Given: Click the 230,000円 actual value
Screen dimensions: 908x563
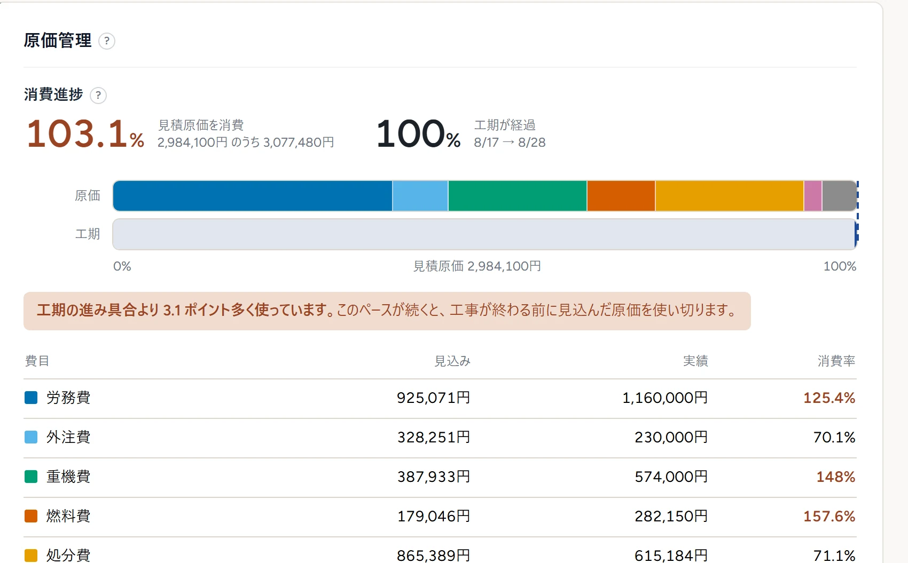Looking at the screenshot, I should click(x=671, y=437).
